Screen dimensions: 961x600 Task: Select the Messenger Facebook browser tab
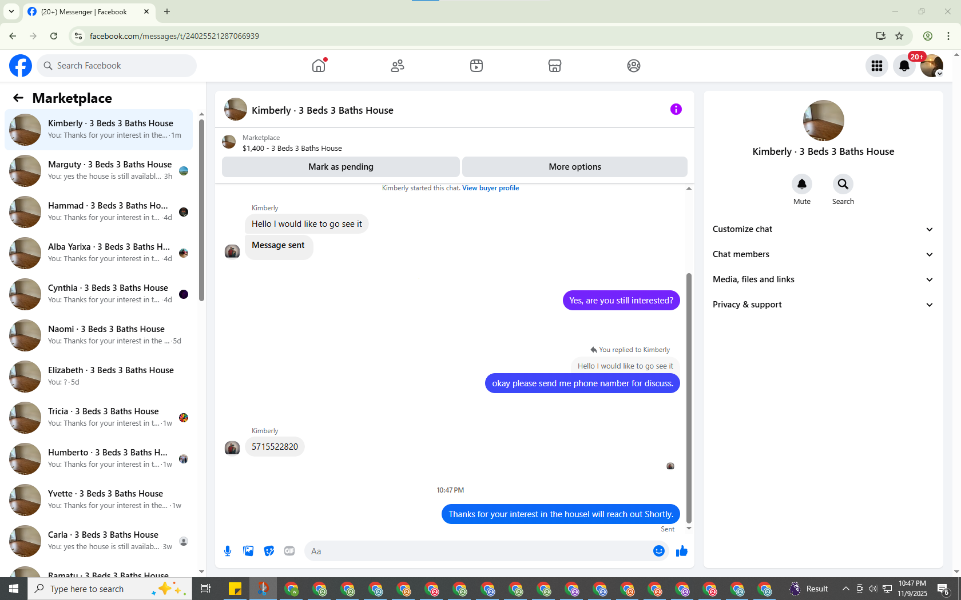(x=89, y=11)
